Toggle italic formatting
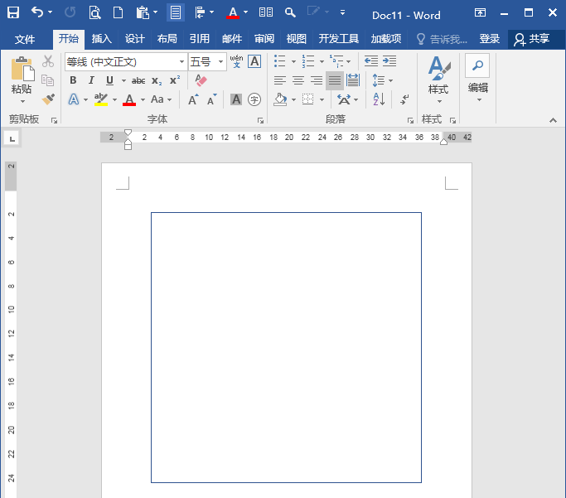This screenshot has height=498, width=566. point(91,80)
